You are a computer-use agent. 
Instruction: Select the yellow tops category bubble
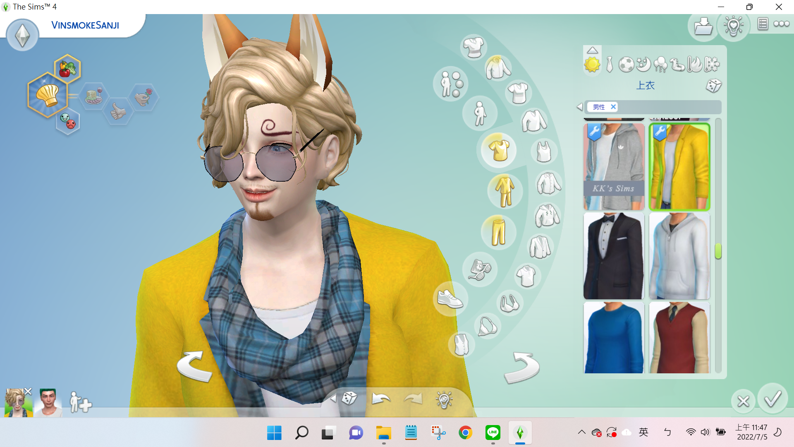click(x=498, y=150)
